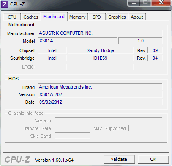This screenshot has height=166, width=172.
Task: Close the CPU-Z window
Action: click(x=161, y=3)
